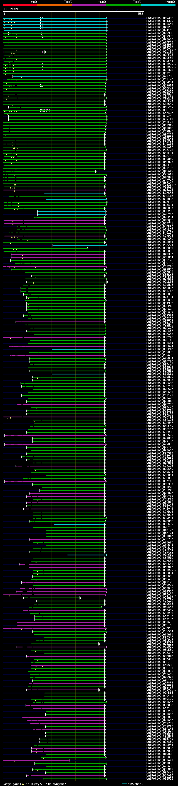
Task: Select hit label UniRef100_B9GVG8
Action: pos(160,211)
